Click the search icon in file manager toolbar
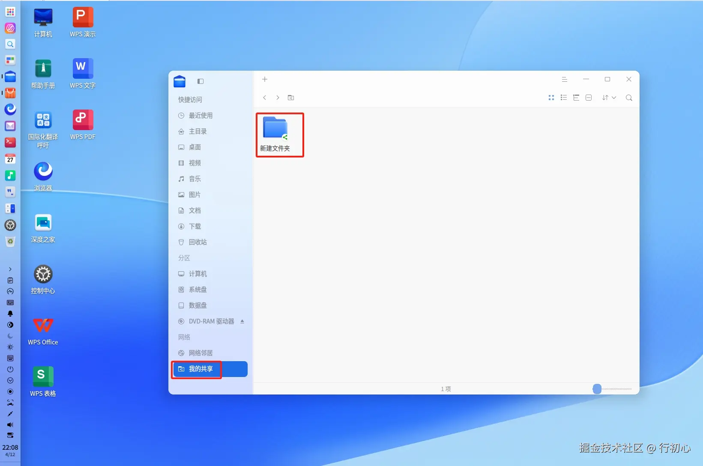The image size is (703, 466). point(629,98)
